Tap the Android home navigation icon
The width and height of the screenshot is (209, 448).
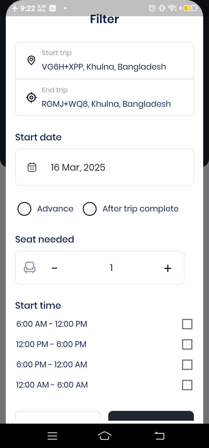(x=105, y=436)
